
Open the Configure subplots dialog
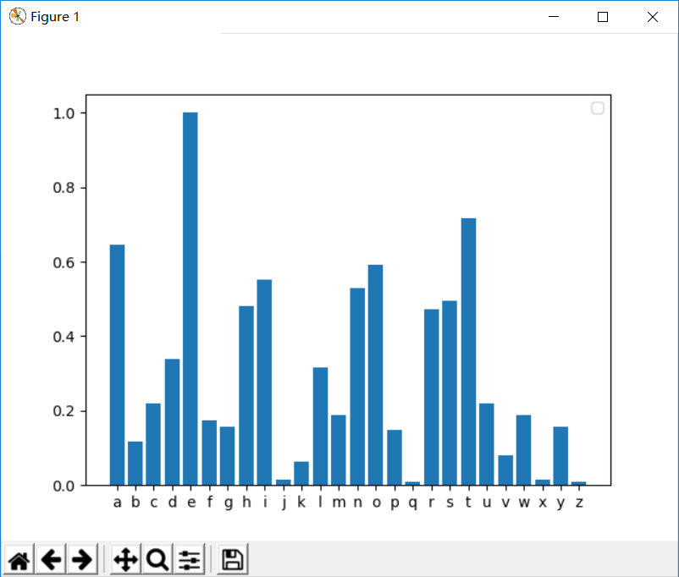pyautogui.click(x=190, y=560)
